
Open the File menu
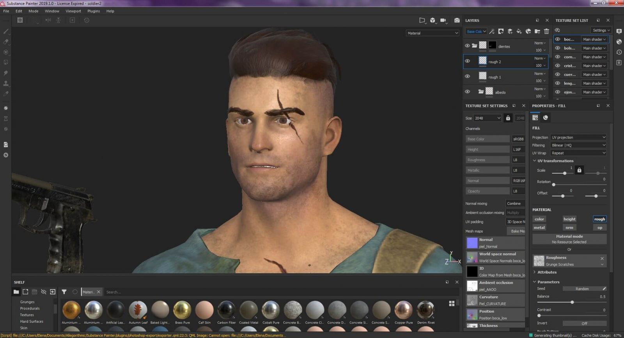pyautogui.click(x=6, y=11)
